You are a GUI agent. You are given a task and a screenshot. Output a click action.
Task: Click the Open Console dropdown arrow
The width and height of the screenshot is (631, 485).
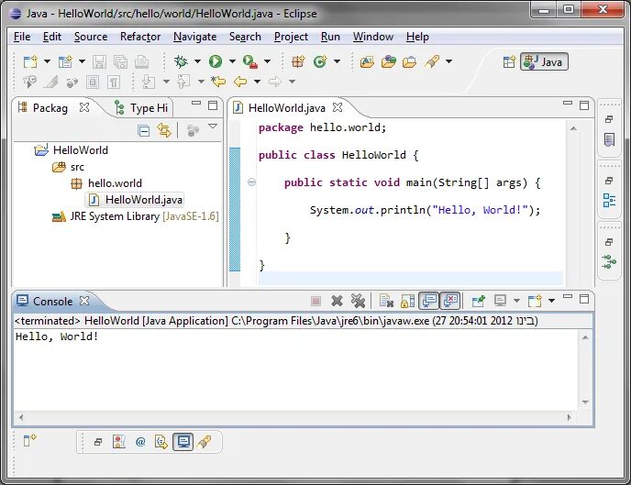(x=552, y=301)
